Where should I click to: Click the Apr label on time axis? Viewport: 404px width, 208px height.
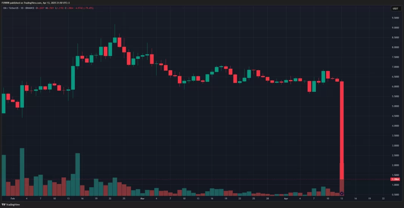pos(286,198)
